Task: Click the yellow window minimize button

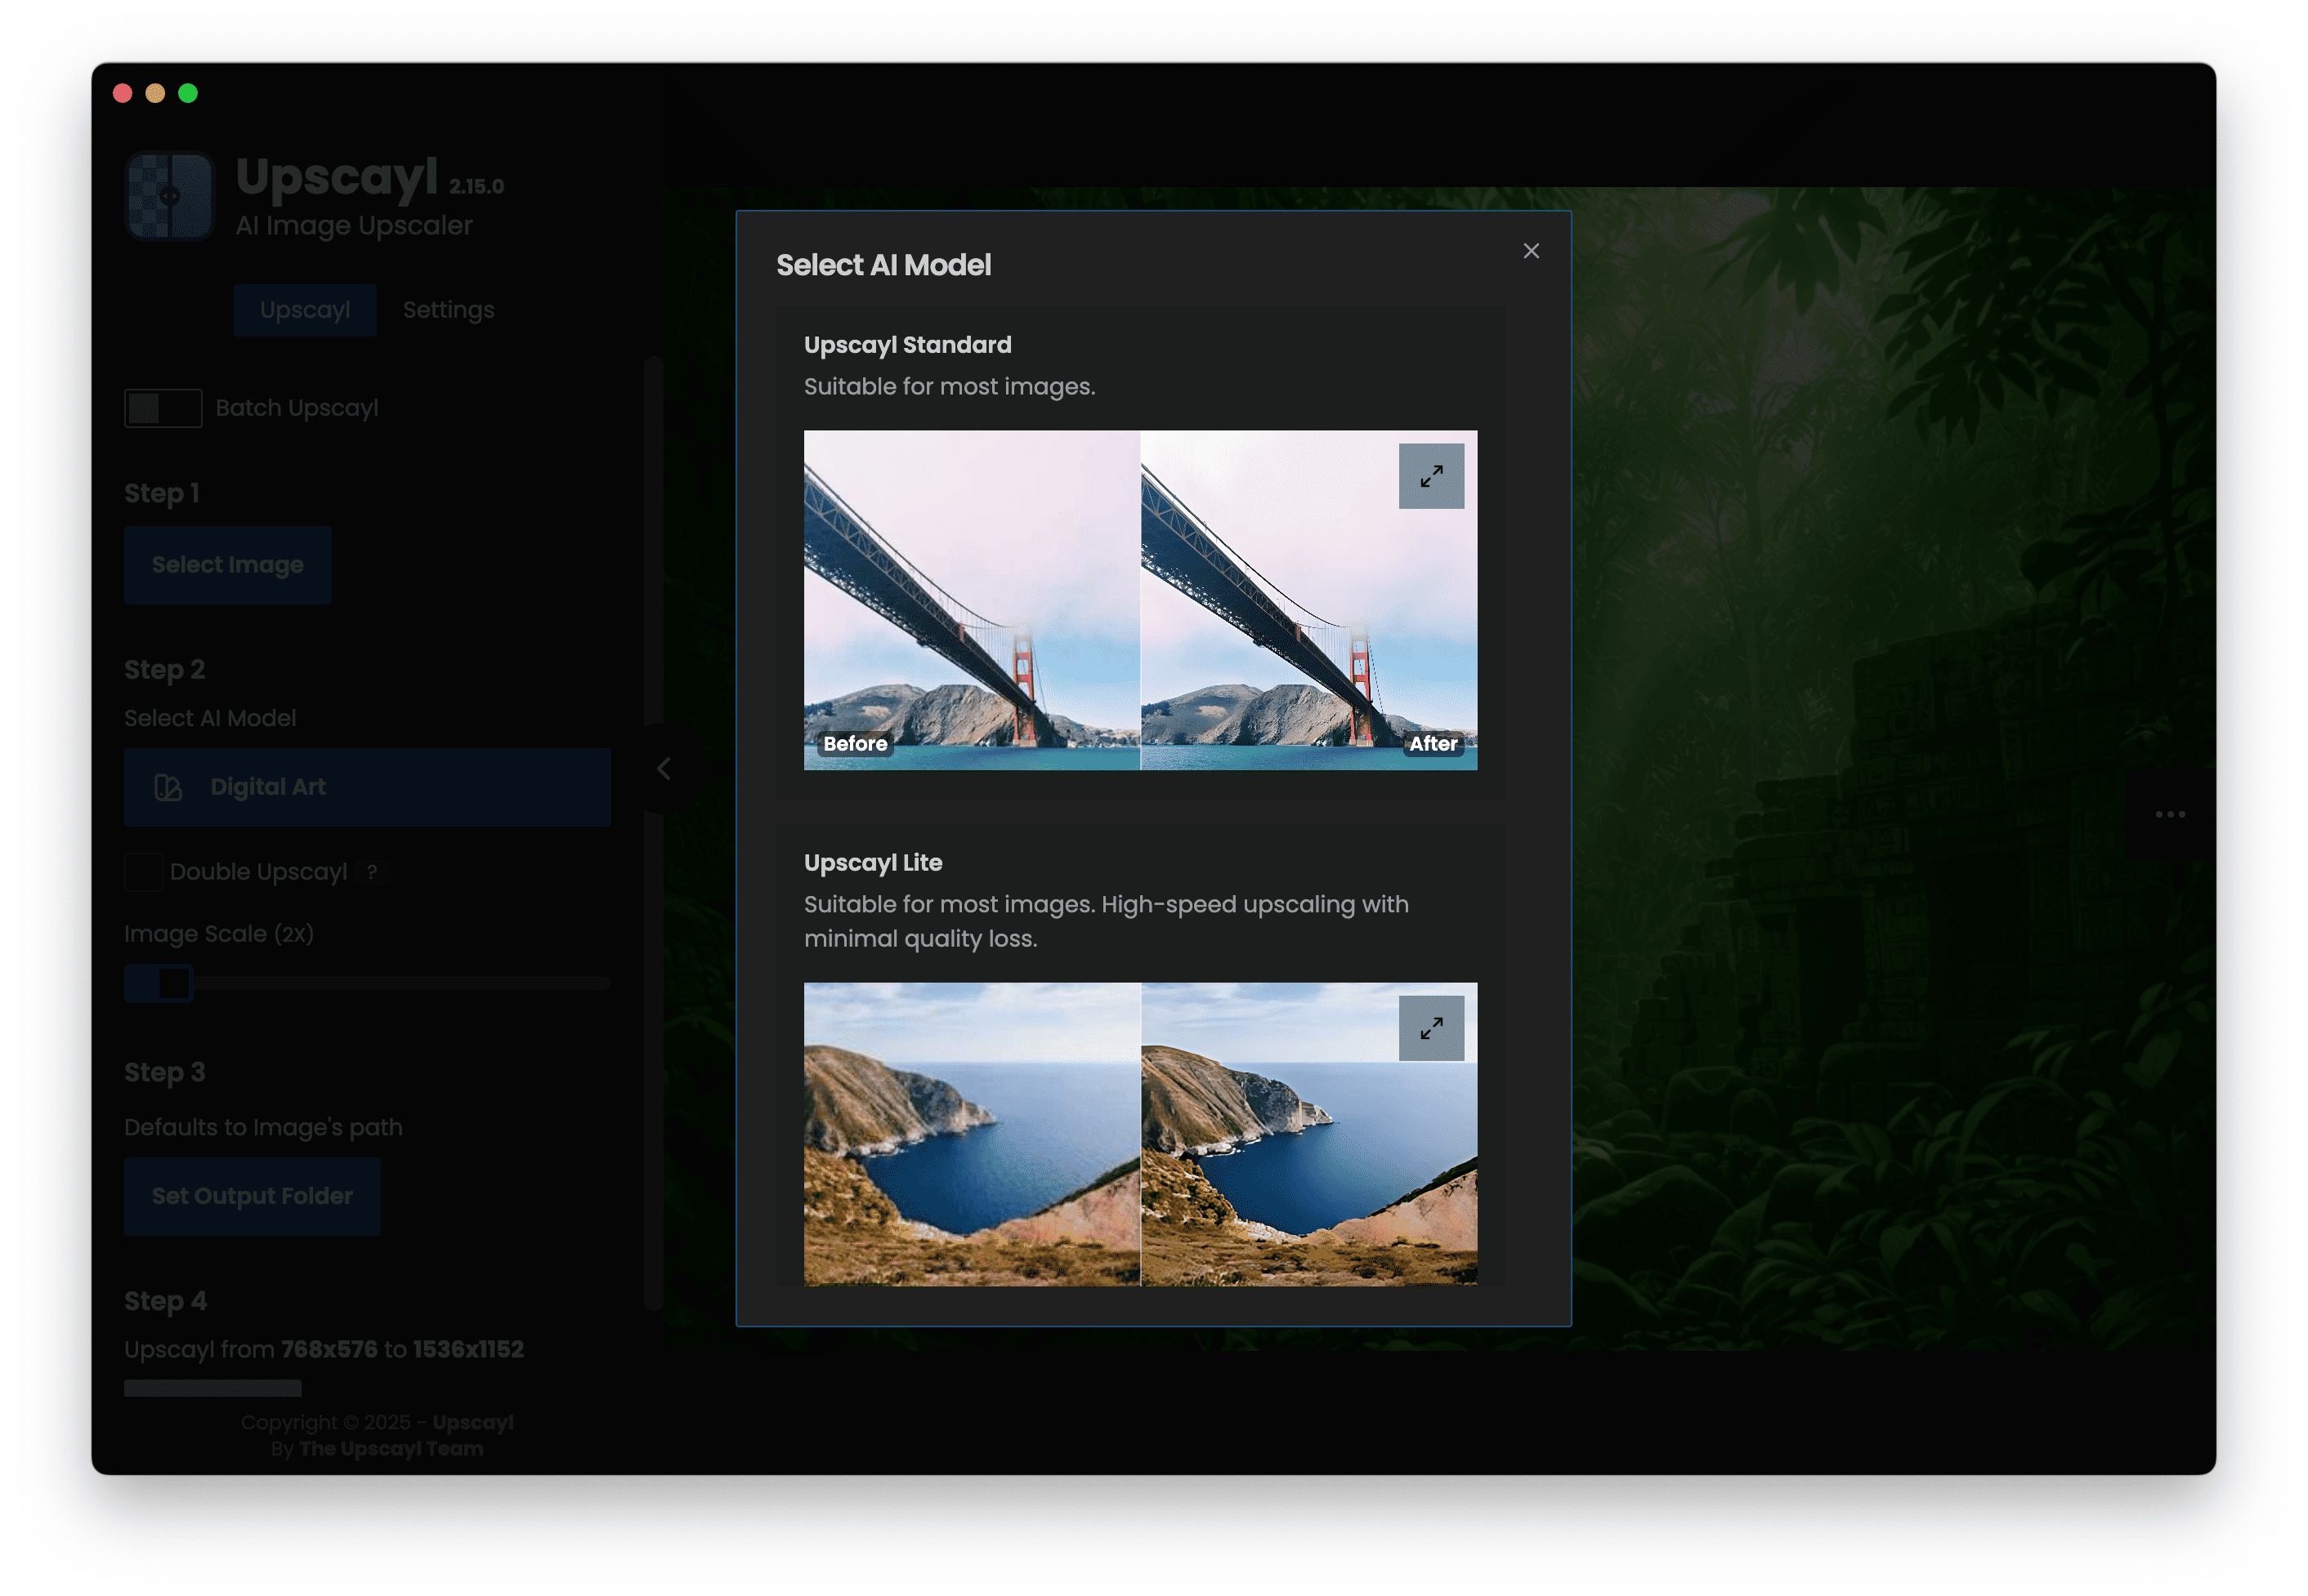Action: [155, 93]
